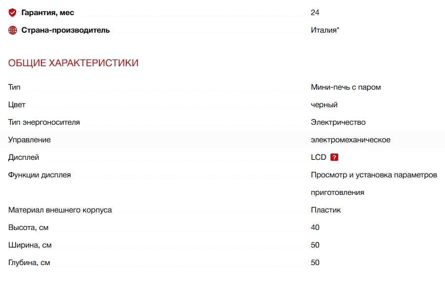Screen dimensions: 445x288
Task: Click the "Материал внешнего корпуса" label
Action: pyautogui.click(x=60, y=210)
